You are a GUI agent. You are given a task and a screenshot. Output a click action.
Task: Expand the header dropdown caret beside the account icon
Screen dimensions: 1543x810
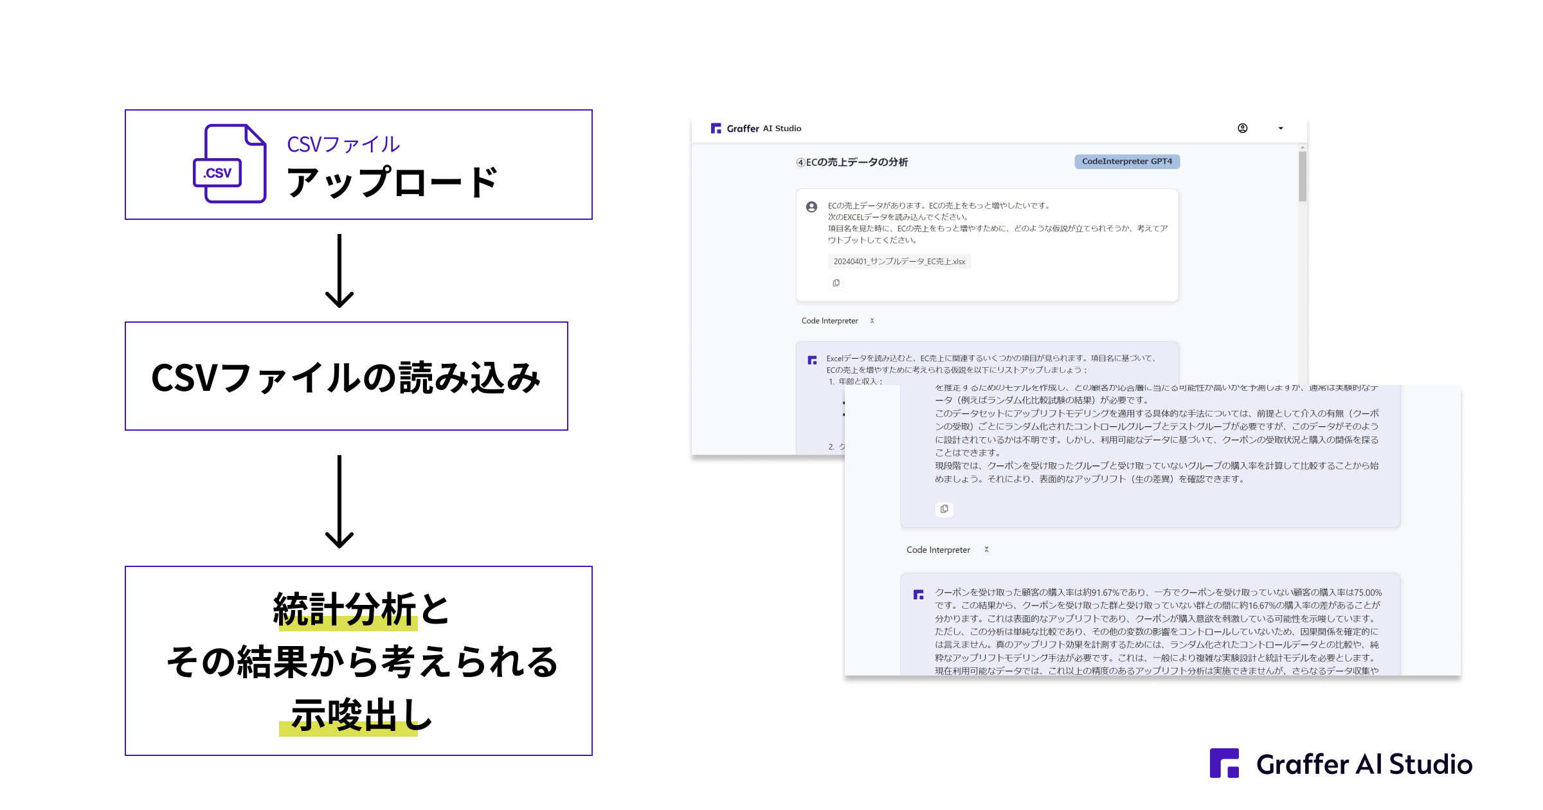pos(1280,129)
